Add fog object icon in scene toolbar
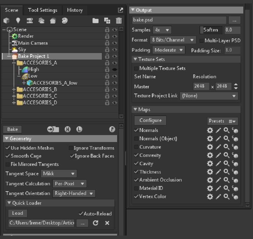253x239 pixels. [41, 20]
